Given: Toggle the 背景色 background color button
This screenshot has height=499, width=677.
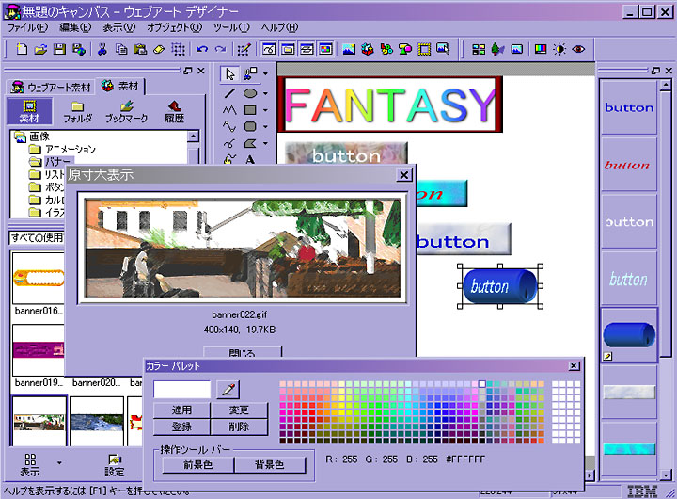Looking at the screenshot, I should tap(269, 464).
